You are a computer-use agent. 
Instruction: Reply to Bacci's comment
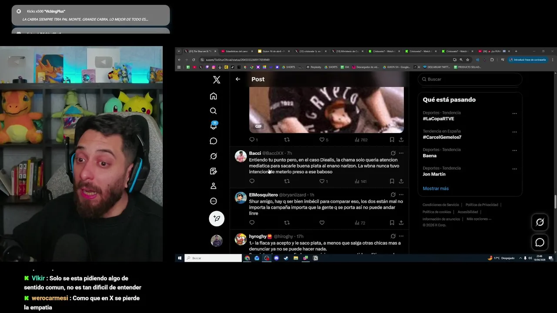tap(252, 181)
